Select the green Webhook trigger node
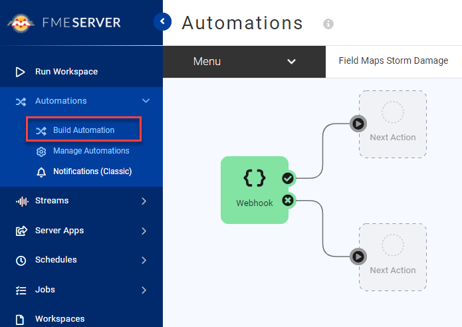The height and width of the screenshot is (327, 462). (254, 189)
